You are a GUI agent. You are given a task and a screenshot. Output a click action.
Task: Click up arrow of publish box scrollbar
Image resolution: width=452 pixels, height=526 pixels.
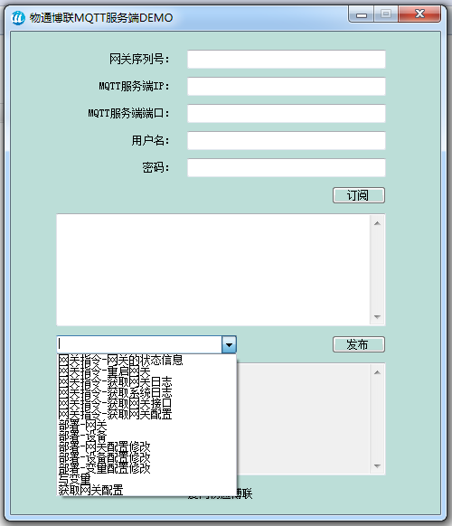tap(377, 372)
